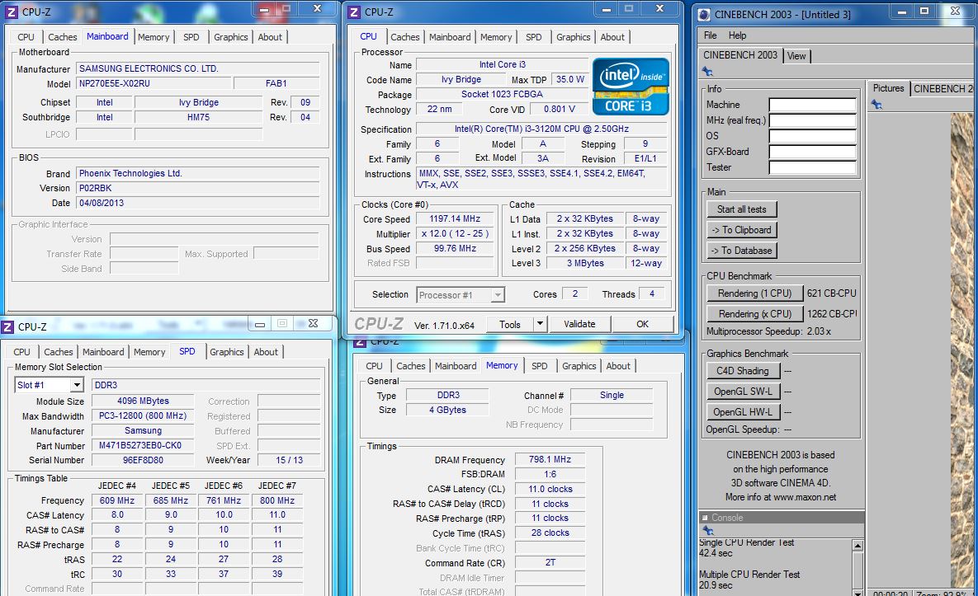978x596 pixels.
Task: Click the rendered picture preview in CINEBENCH
Action: pyautogui.click(x=962, y=349)
